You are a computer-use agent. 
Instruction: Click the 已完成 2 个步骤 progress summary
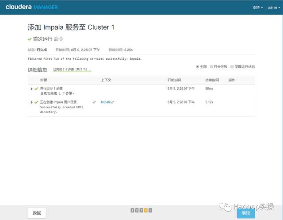pos(72,69)
